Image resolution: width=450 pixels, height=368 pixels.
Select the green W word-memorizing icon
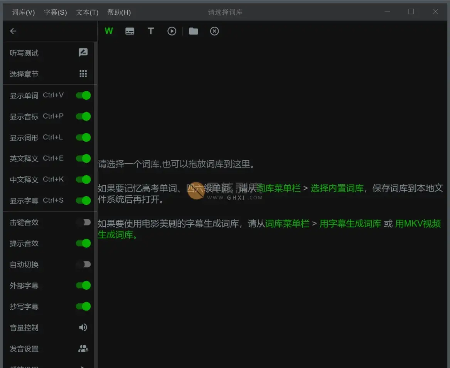coord(109,31)
